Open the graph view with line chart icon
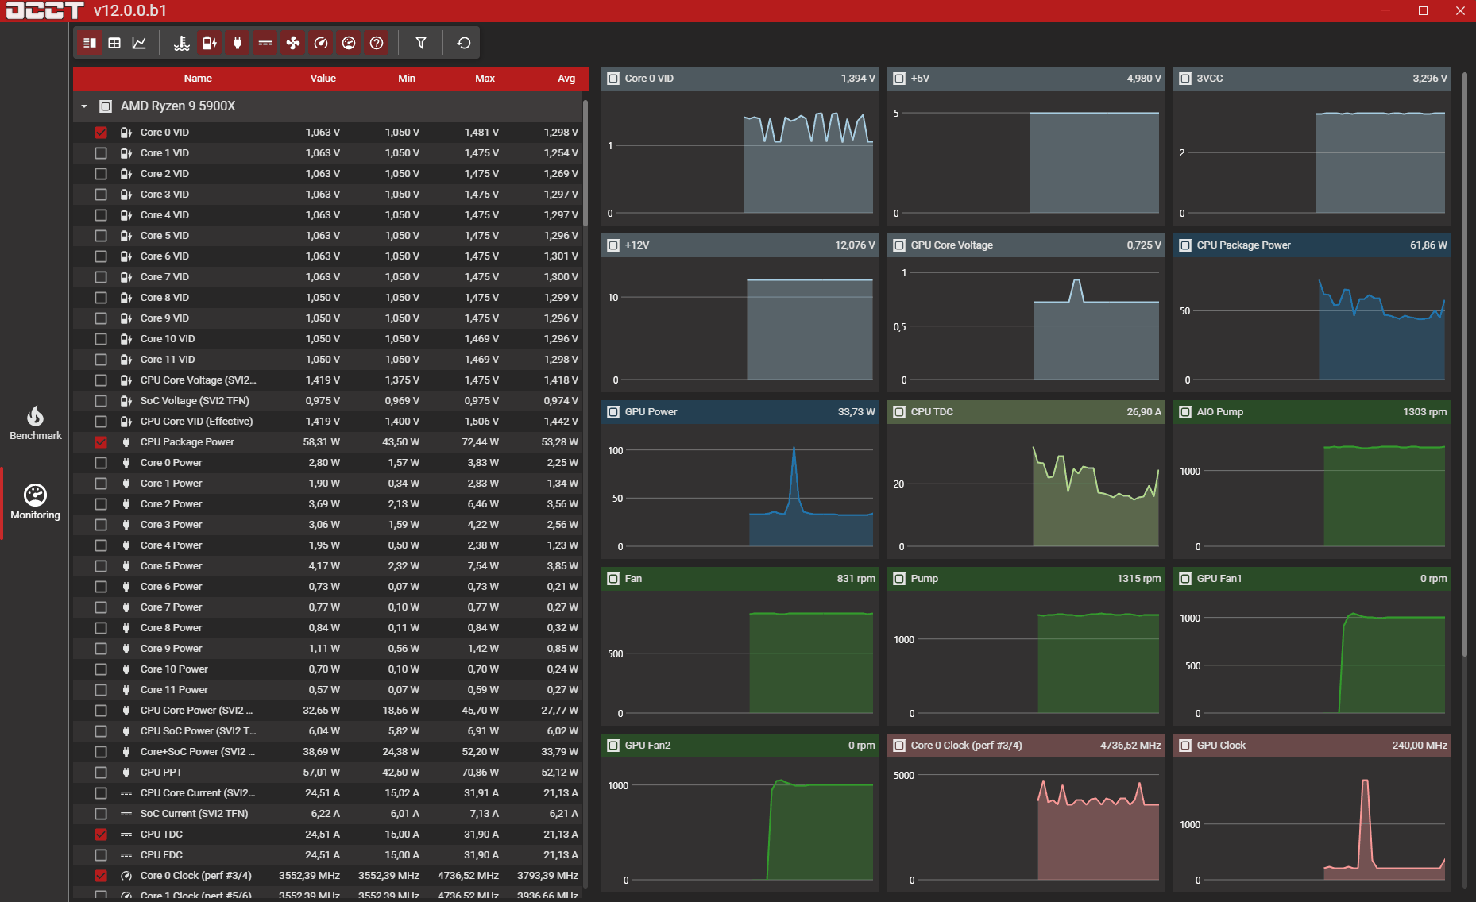 139,43
